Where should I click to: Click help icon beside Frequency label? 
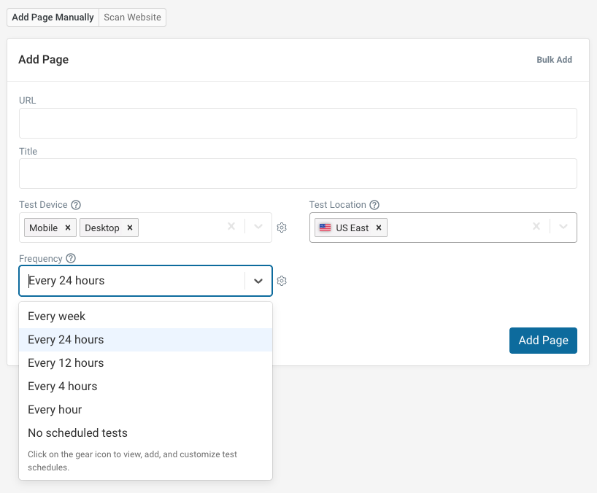click(71, 258)
